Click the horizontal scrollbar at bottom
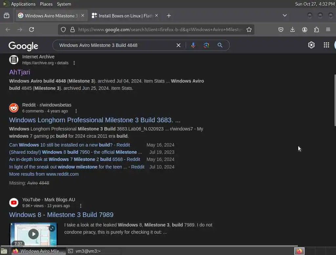 click(x=149, y=246)
